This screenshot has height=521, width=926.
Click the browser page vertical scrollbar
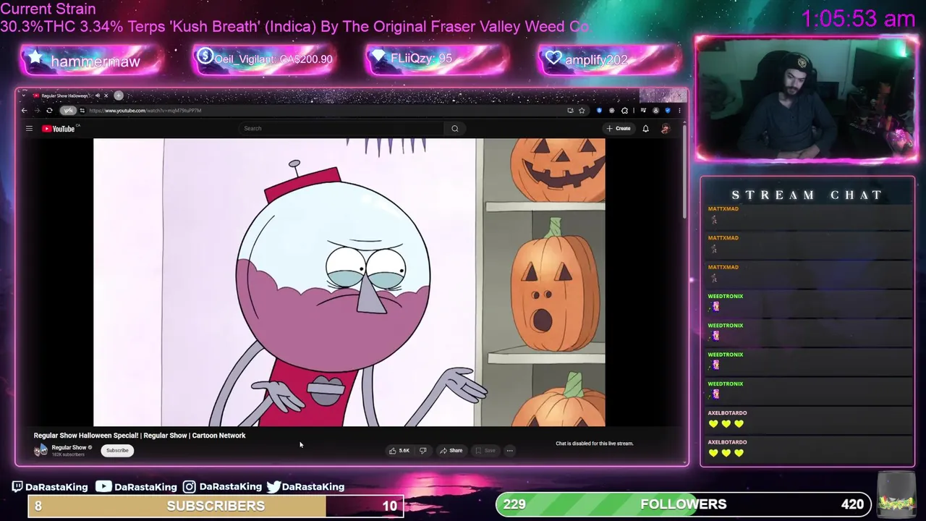[684, 174]
